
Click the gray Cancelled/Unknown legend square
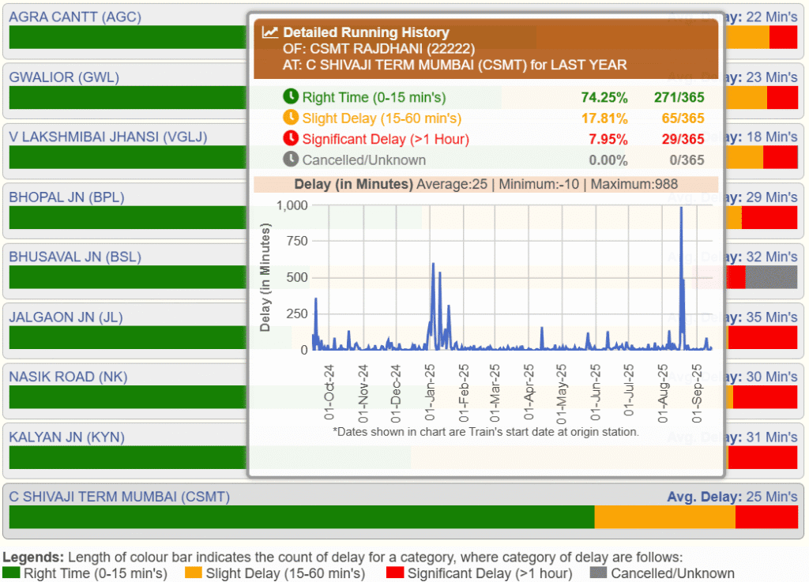(x=598, y=573)
